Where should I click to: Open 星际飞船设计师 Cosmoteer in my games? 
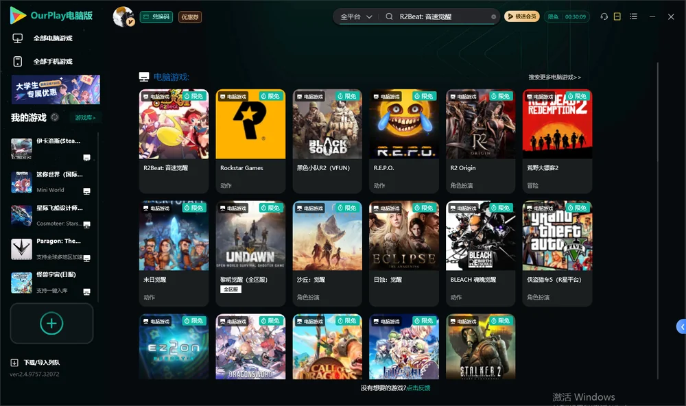[x=51, y=215]
